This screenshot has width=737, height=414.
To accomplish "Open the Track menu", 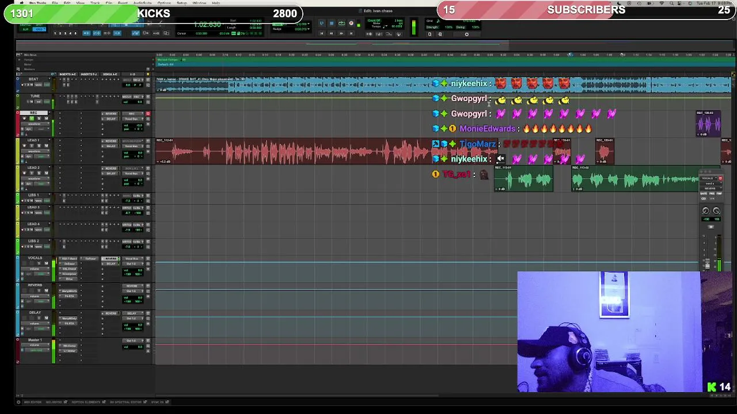I will tap(95, 3).
